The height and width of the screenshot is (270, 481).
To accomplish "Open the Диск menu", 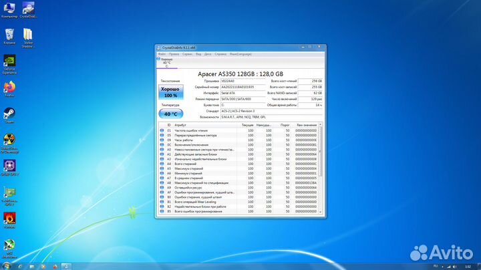I will click(x=208, y=54).
